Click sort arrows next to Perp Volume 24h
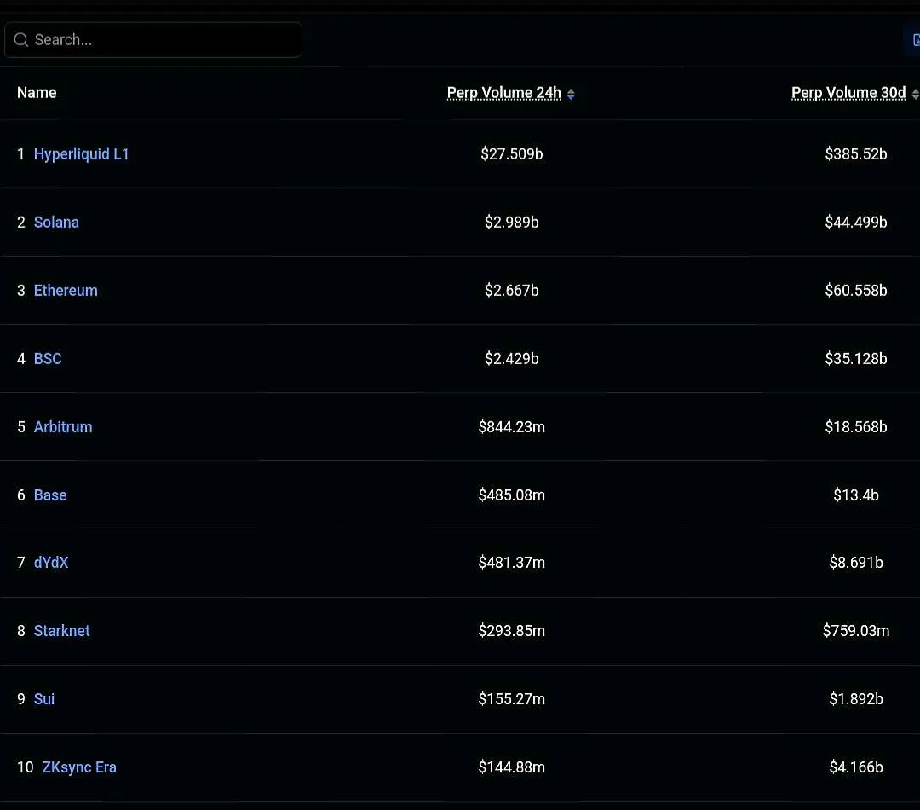 (x=571, y=94)
